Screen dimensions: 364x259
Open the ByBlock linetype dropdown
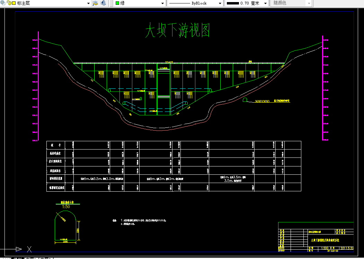(220, 3)
